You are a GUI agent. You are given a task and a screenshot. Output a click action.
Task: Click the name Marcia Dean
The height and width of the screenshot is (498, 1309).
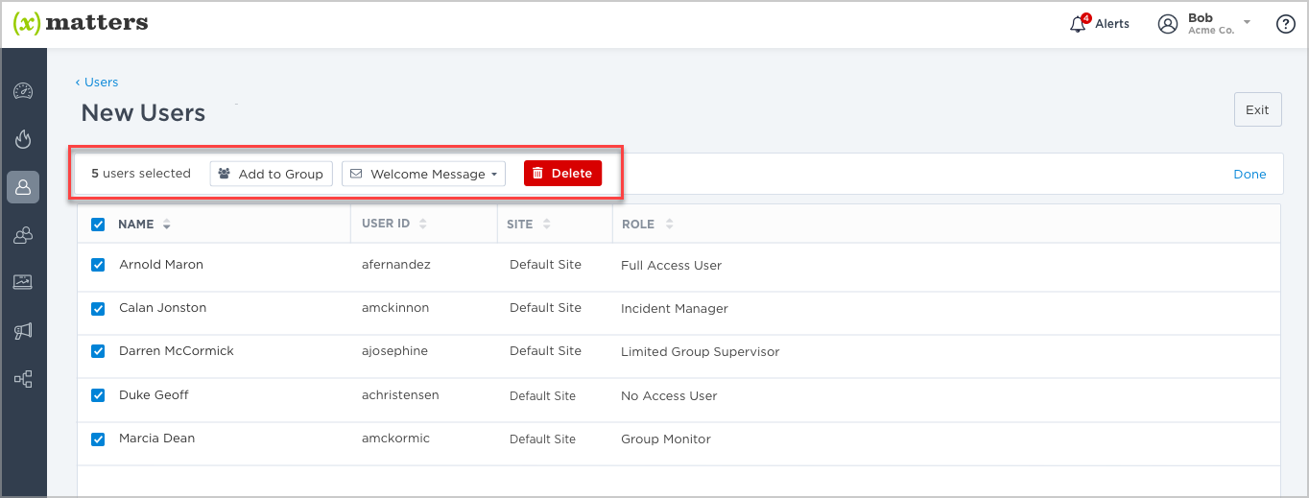[x=156, y=438]
